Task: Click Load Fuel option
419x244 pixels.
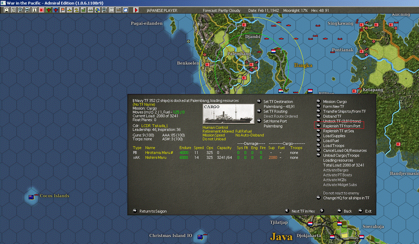Action: click(331, 141)
